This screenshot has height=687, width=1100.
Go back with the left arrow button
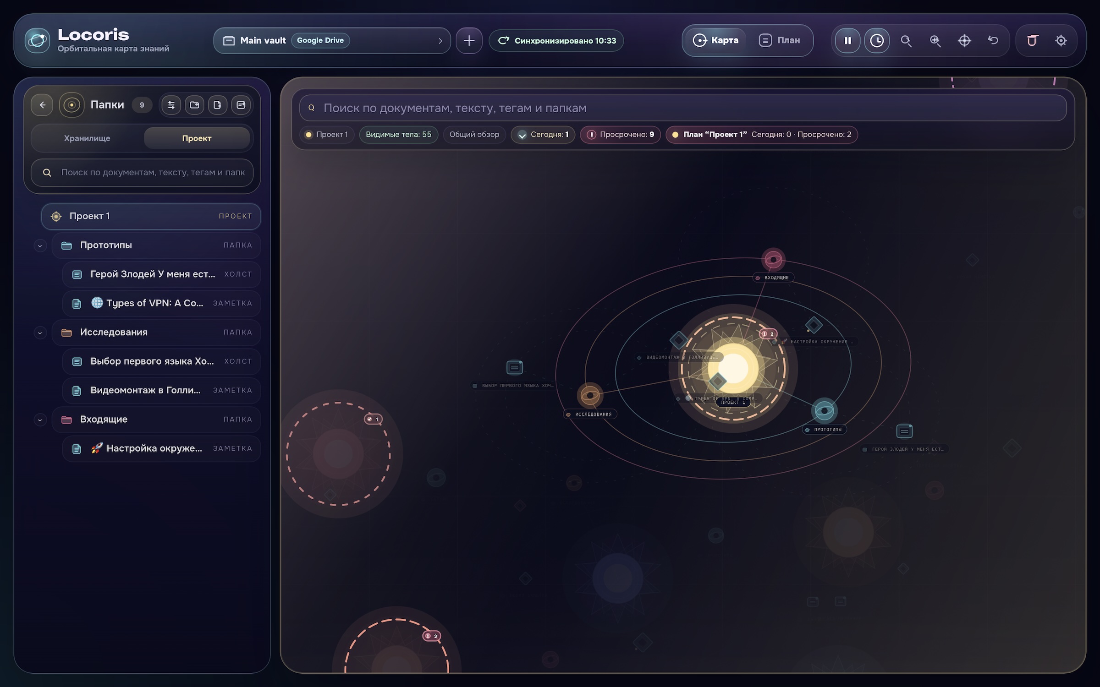pos(43,105)
